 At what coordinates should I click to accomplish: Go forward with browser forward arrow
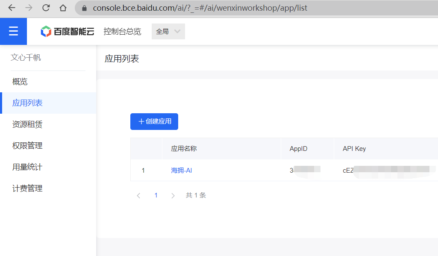tap(29, 8)
